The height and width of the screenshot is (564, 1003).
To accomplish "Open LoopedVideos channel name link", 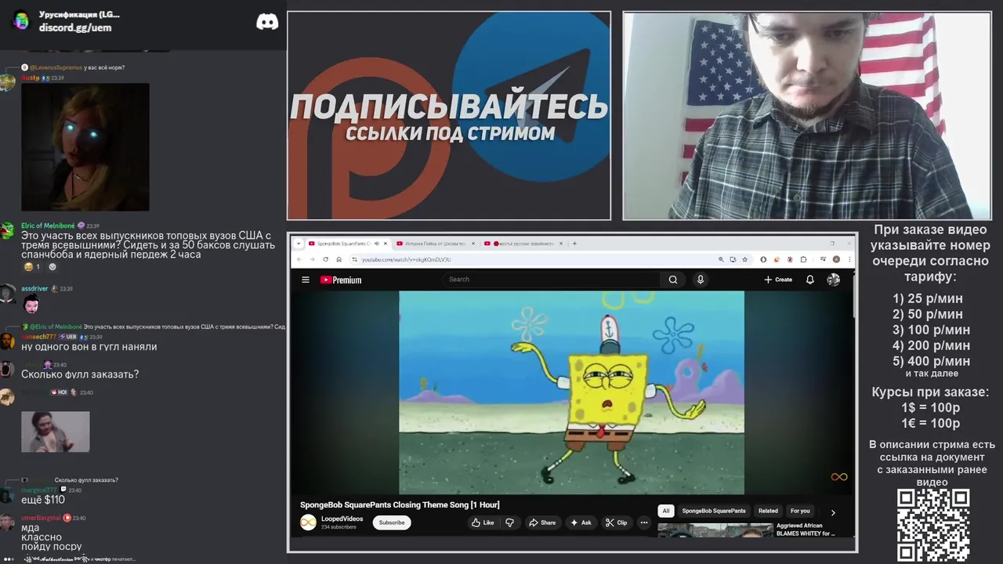I will [x=342, y=519].
